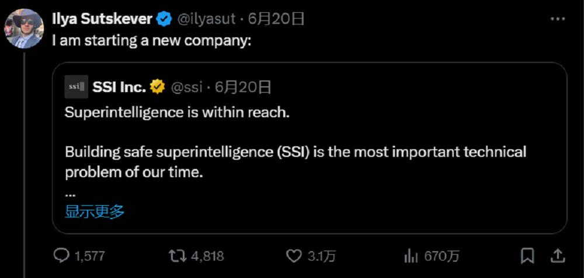Click the quoted tweet's 6月20日 date
This screenshot has height=278, width=584.
(243, 87)
